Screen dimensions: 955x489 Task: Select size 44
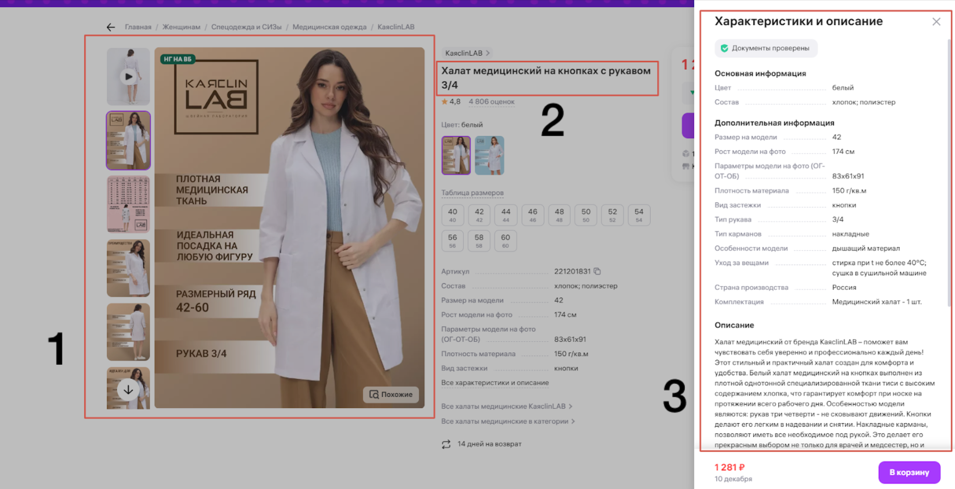click(x=505, y=215)
